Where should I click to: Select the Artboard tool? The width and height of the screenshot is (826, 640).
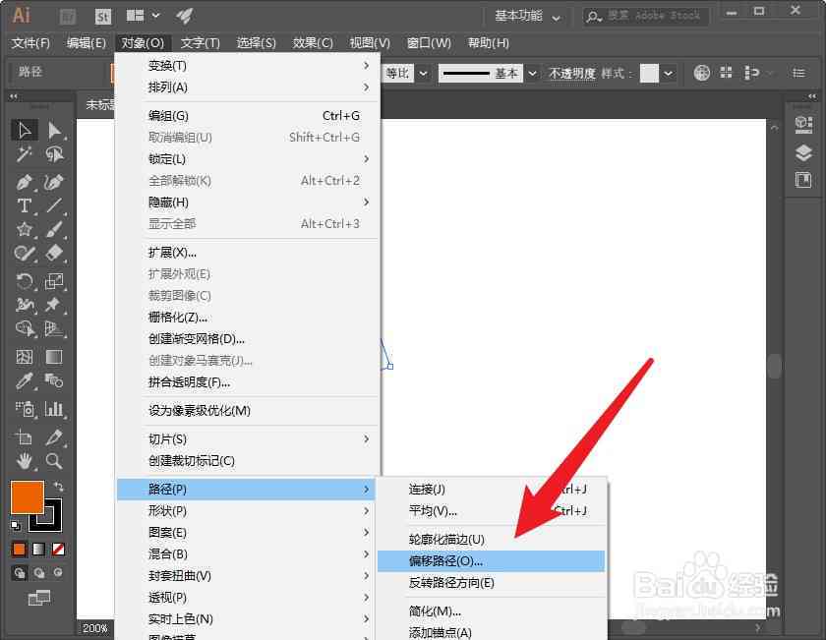tap(25, 437)
